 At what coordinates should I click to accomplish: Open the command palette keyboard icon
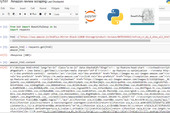pyautogui.click(x=76, y=14)
